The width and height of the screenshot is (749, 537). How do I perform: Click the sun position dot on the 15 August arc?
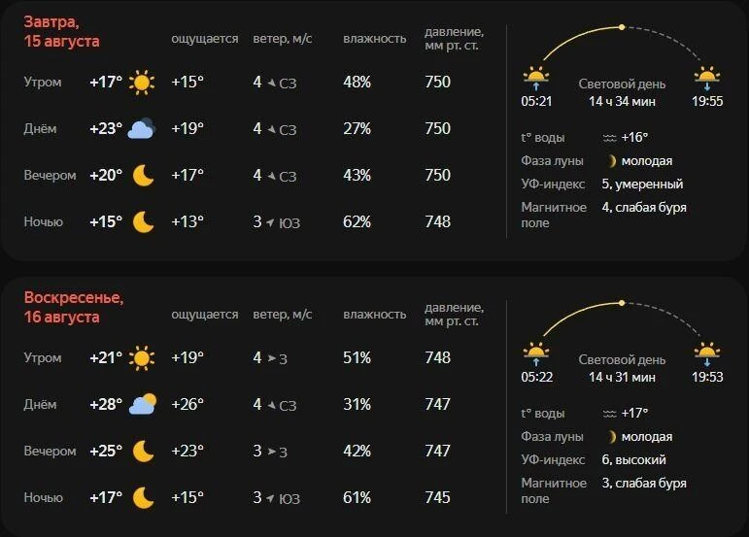pyautogui.click(x=622, y=27)
